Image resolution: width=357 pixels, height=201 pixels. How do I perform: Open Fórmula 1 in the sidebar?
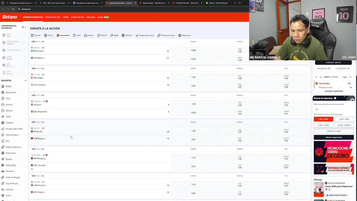8,171
